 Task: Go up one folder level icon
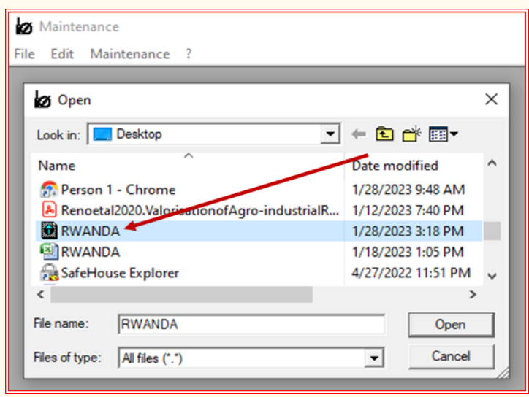(x=384, y=134)
